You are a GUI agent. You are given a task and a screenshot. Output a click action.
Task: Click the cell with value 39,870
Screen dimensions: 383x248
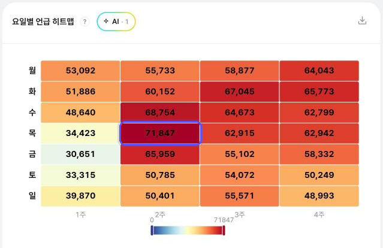[80, 196]
